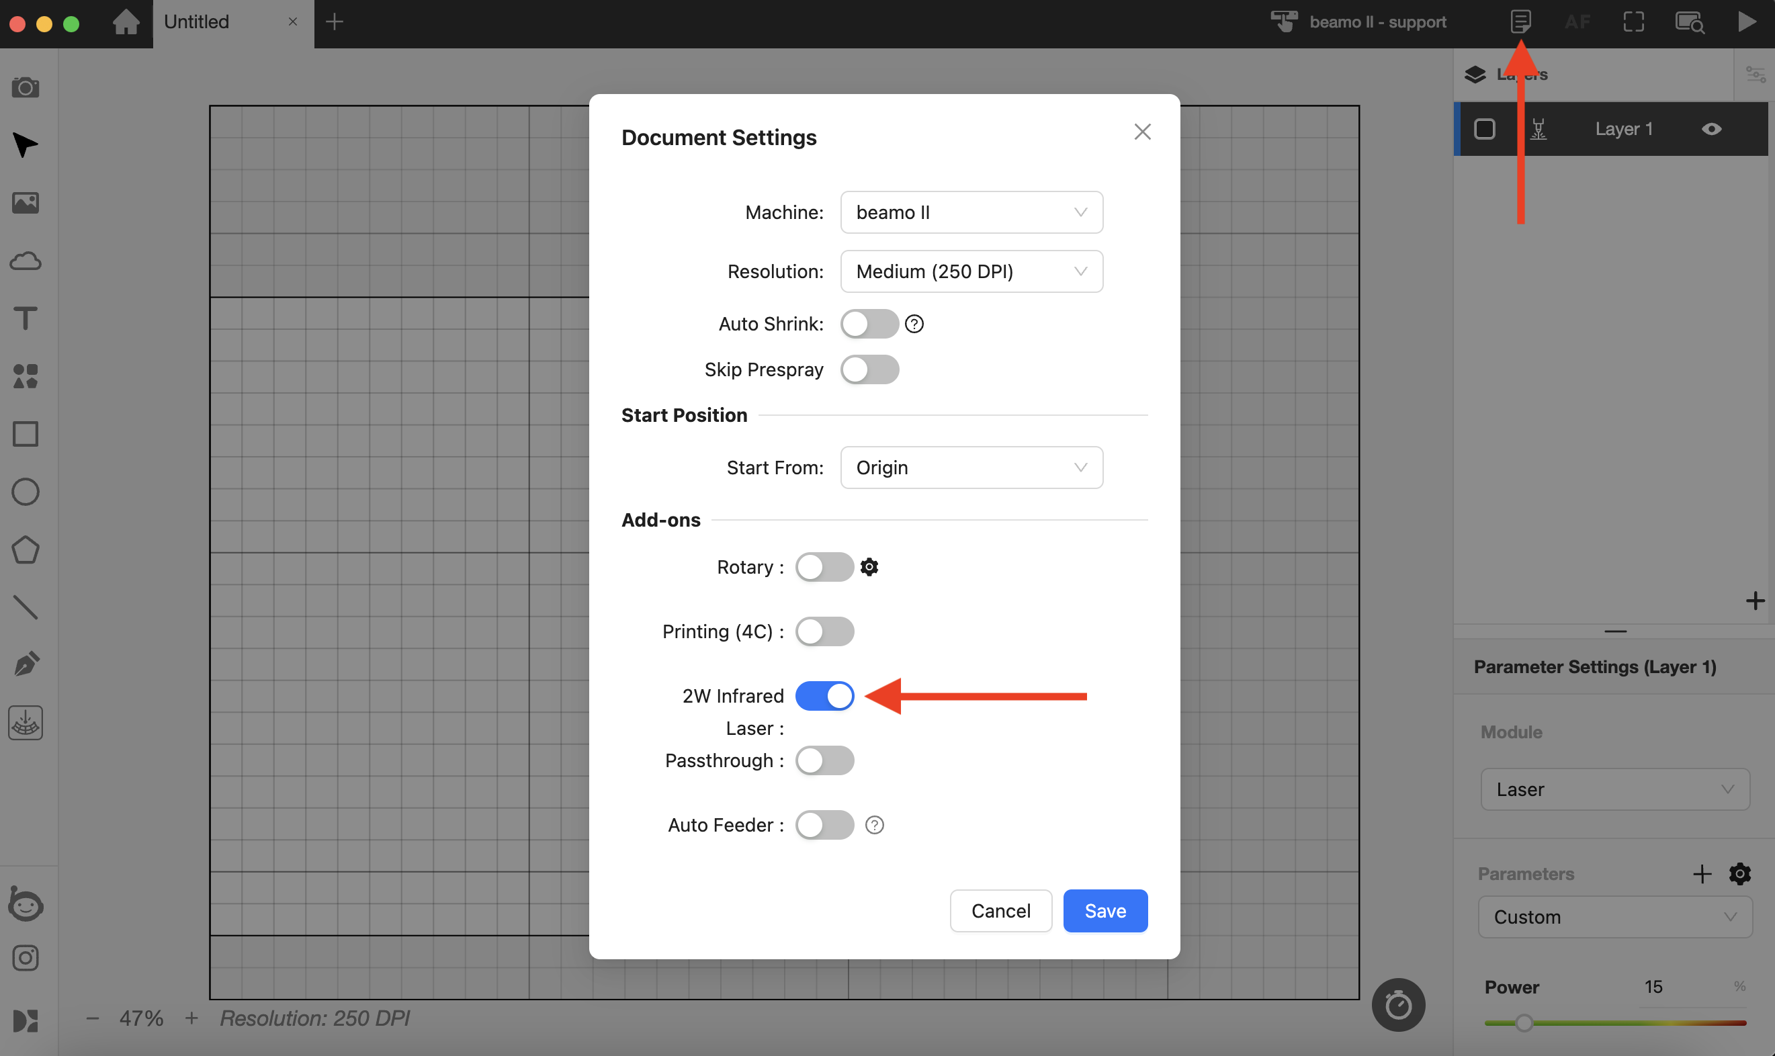Image resolution: width=1775 pixels, height=1056 pixels.
Task: Open the image import tool
Action: (x=26, y=203)
